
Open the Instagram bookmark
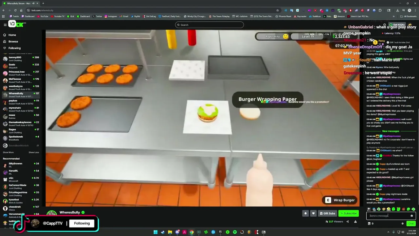[x=111, y=16]
